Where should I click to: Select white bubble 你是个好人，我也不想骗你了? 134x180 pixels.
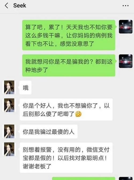(x=66, y=110)
